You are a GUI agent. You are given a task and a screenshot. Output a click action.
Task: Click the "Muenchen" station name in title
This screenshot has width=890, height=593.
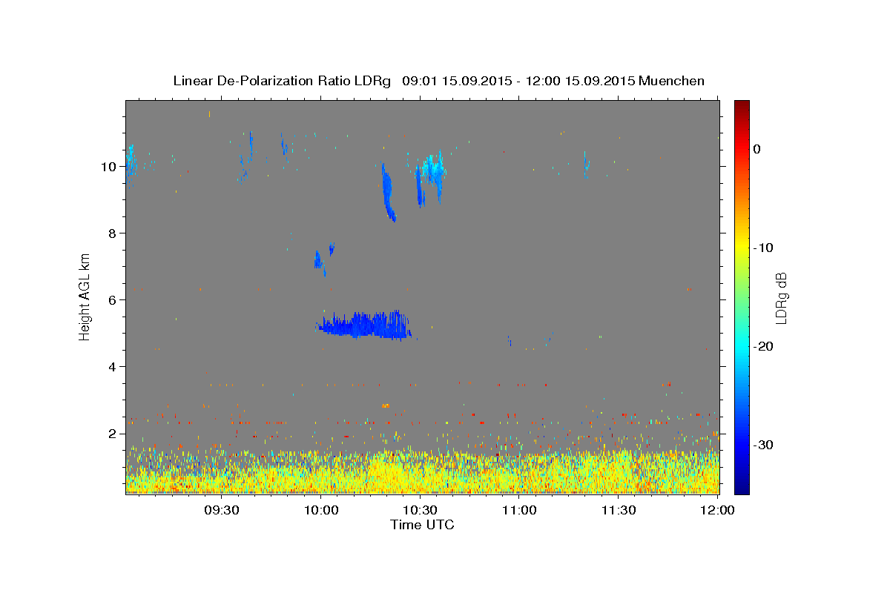[x=672, y=81]
